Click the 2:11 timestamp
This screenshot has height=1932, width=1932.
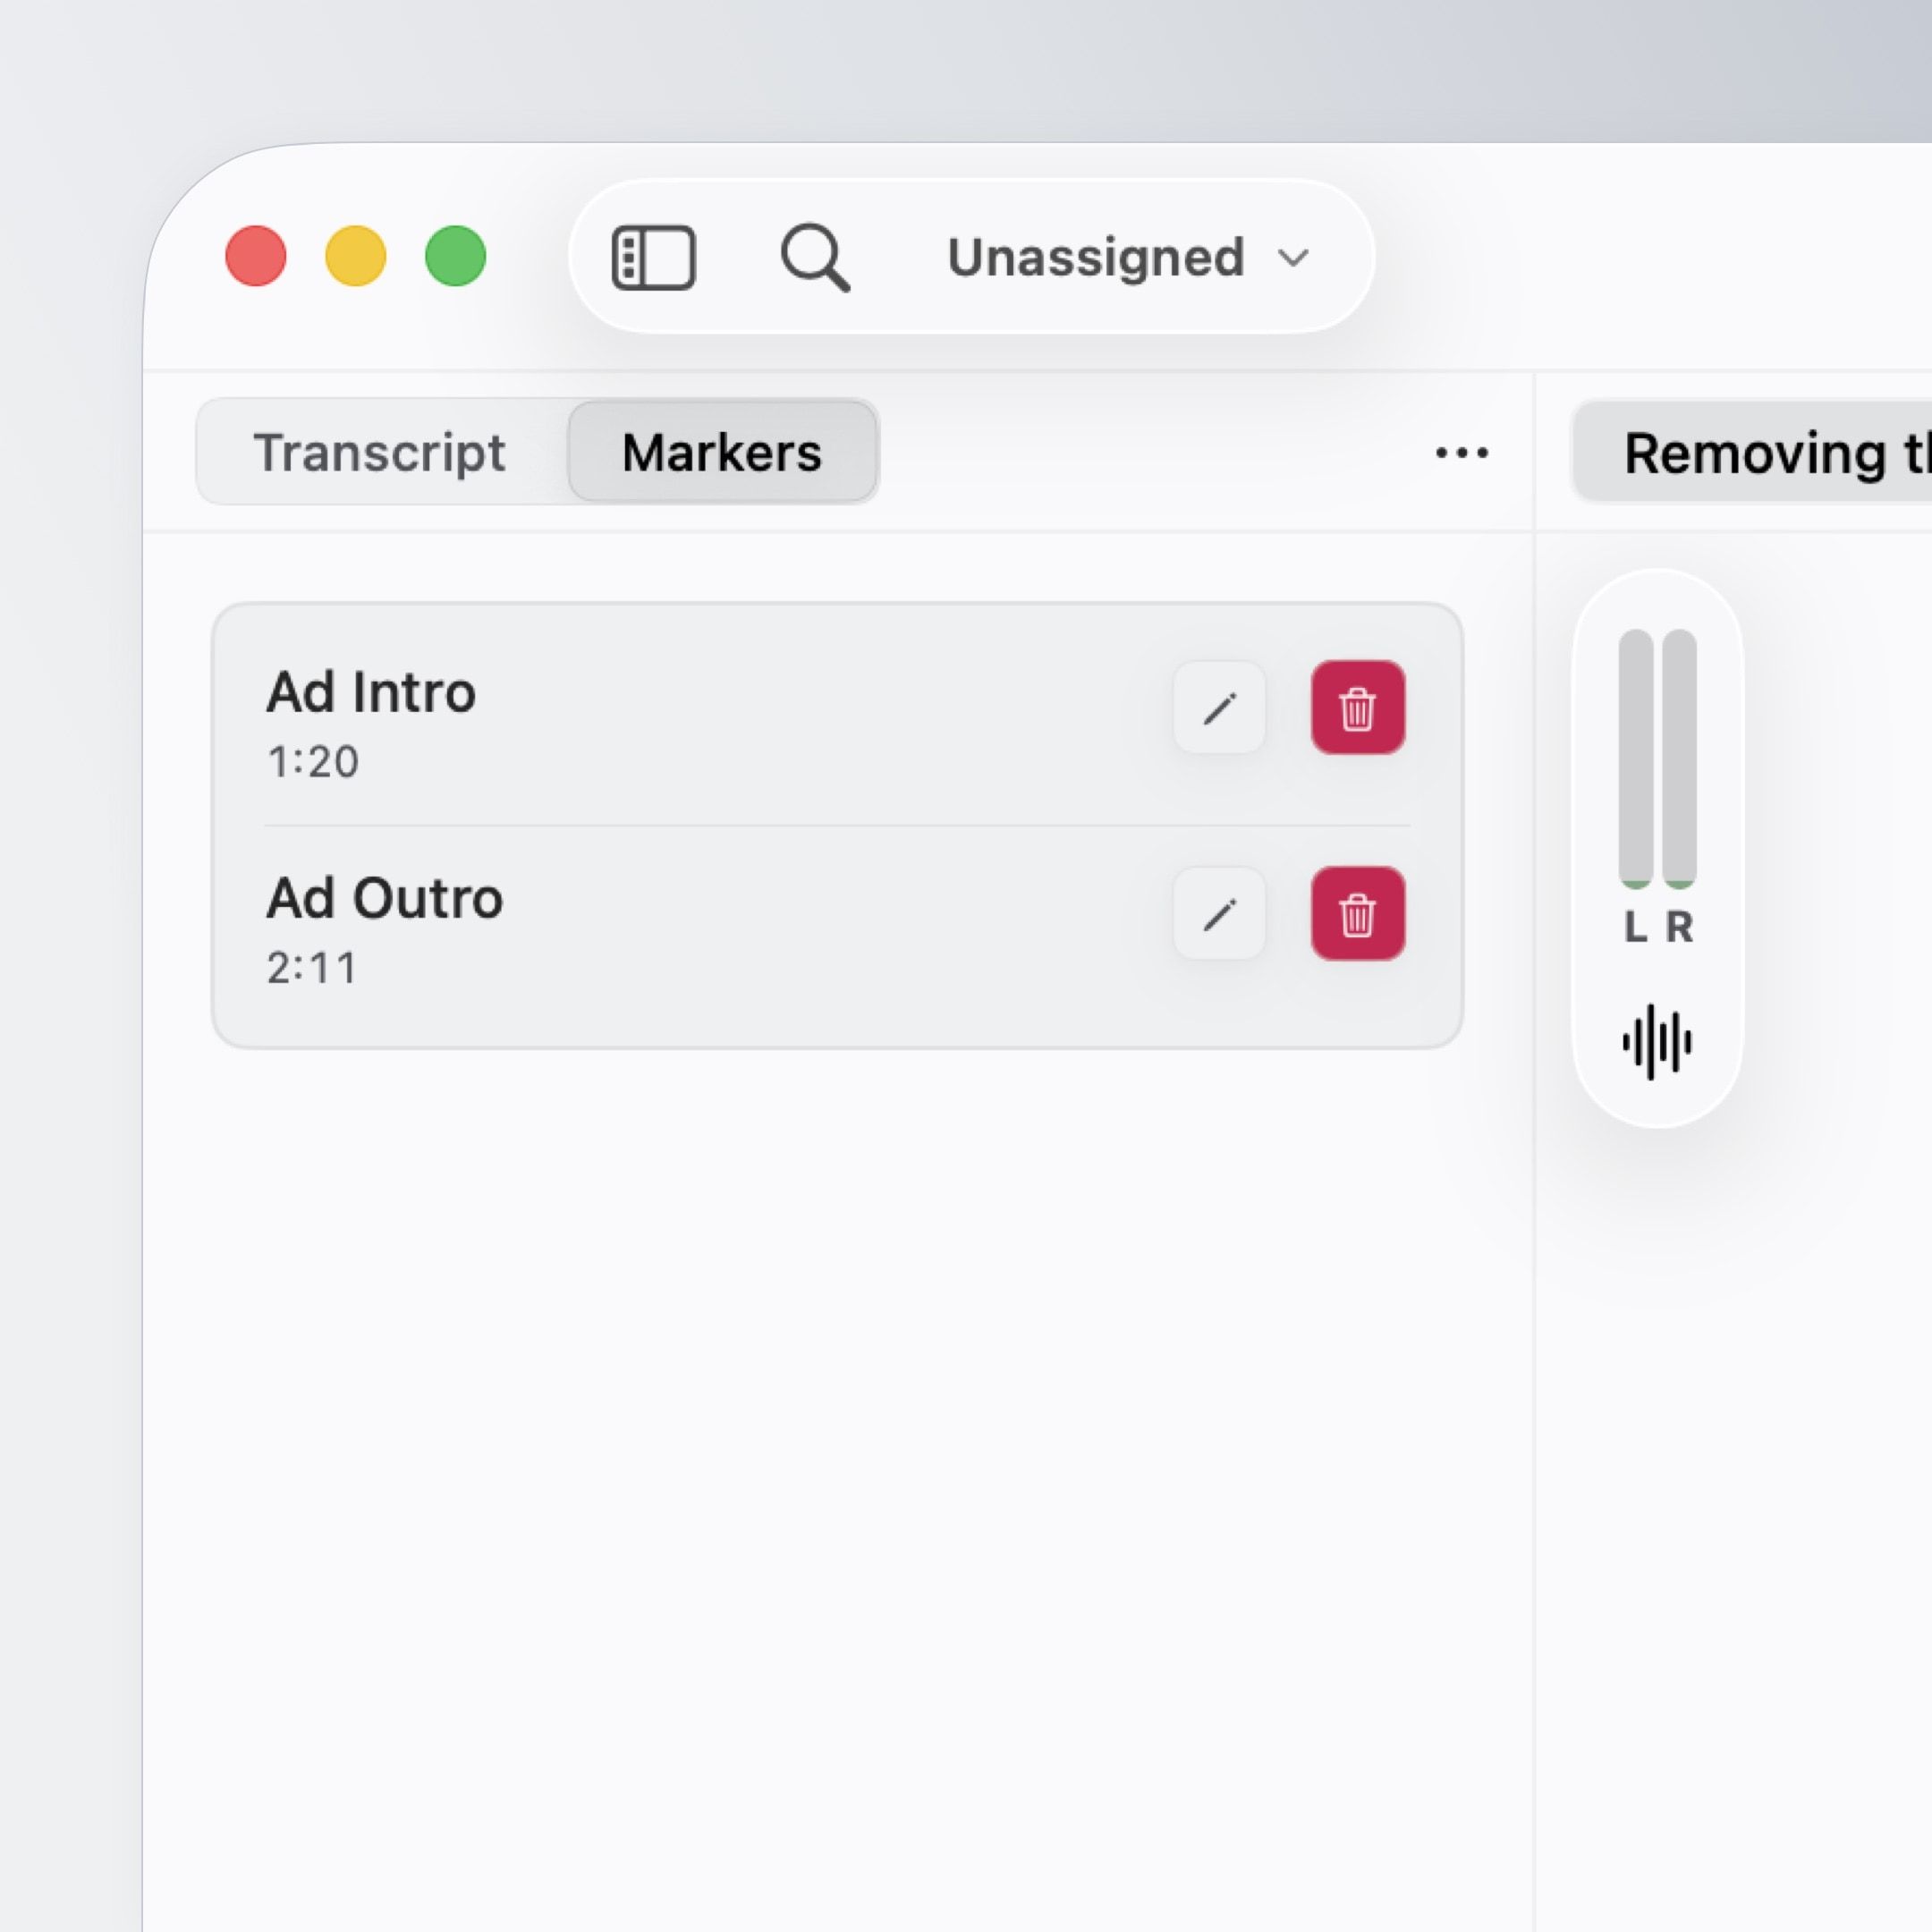tap(312, 968)
